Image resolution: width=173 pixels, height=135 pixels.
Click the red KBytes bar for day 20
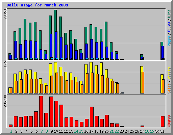click(x=107, y=121)
